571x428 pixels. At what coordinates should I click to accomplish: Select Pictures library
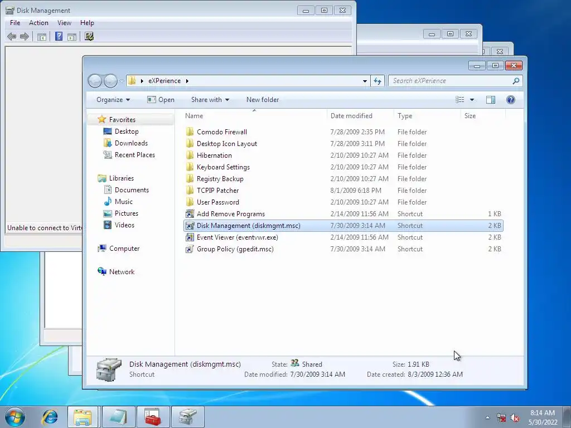[127, 213]
